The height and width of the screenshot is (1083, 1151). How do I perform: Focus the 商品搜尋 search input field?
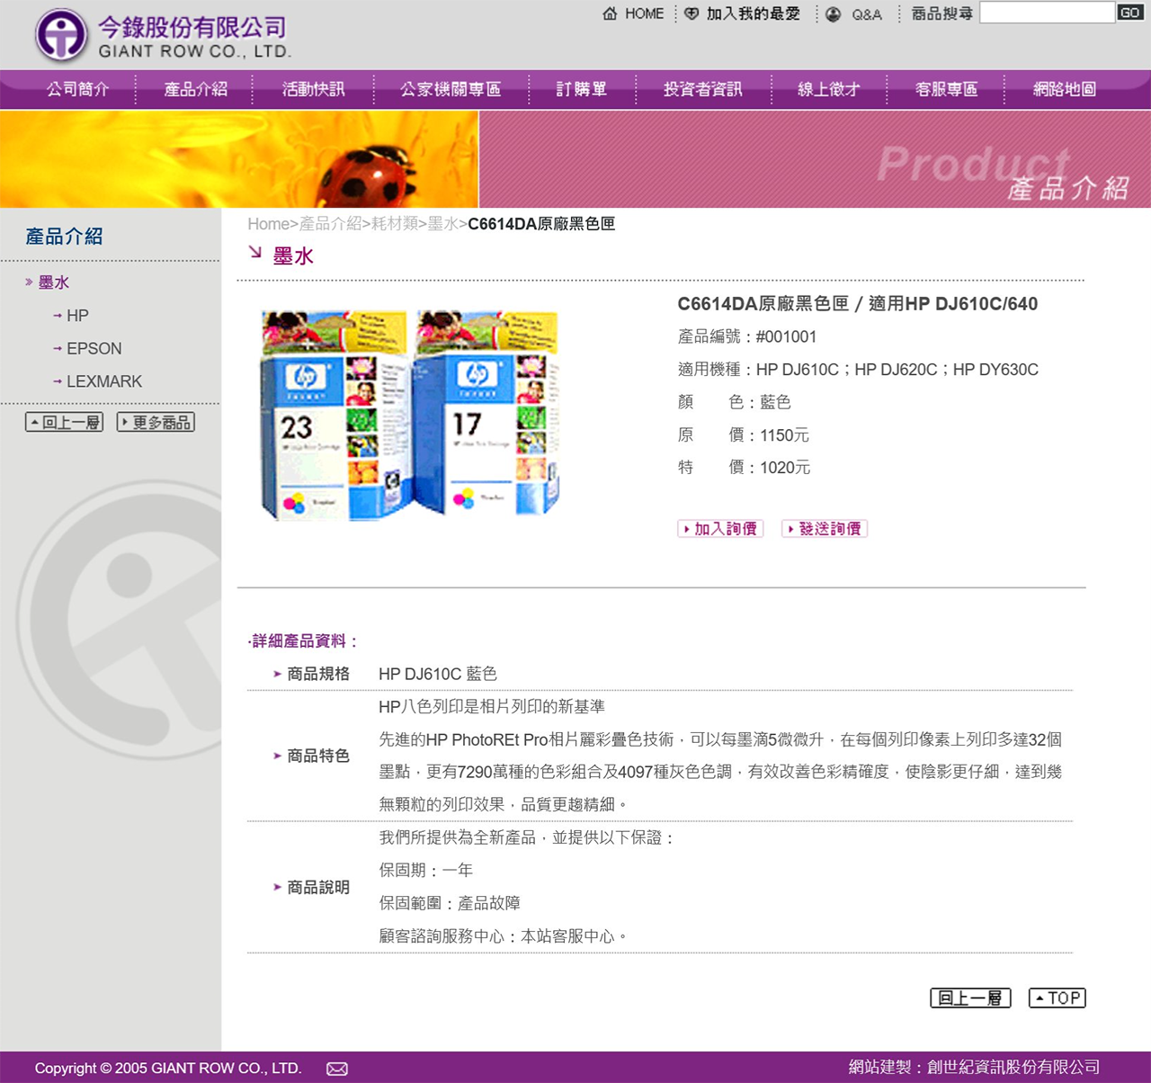[x=1047, y=13]
